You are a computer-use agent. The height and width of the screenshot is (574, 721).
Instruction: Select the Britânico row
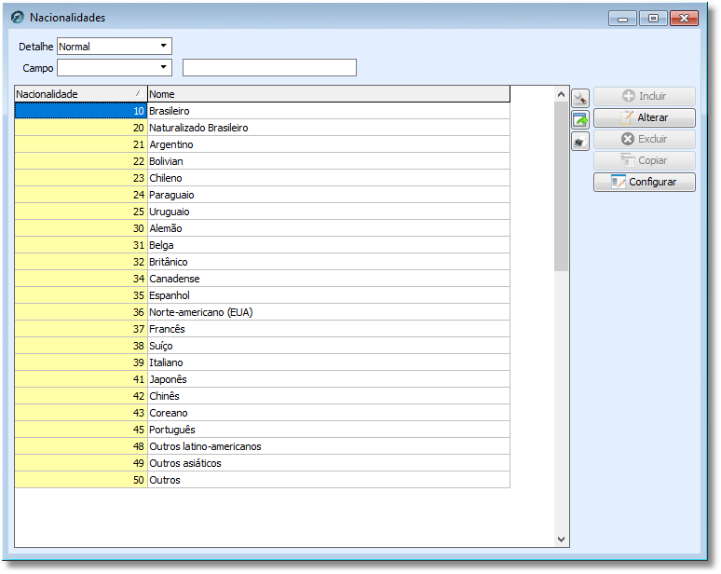262,262
